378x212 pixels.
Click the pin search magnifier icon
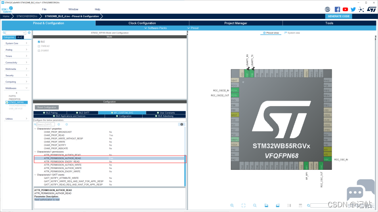coord(308,206)
